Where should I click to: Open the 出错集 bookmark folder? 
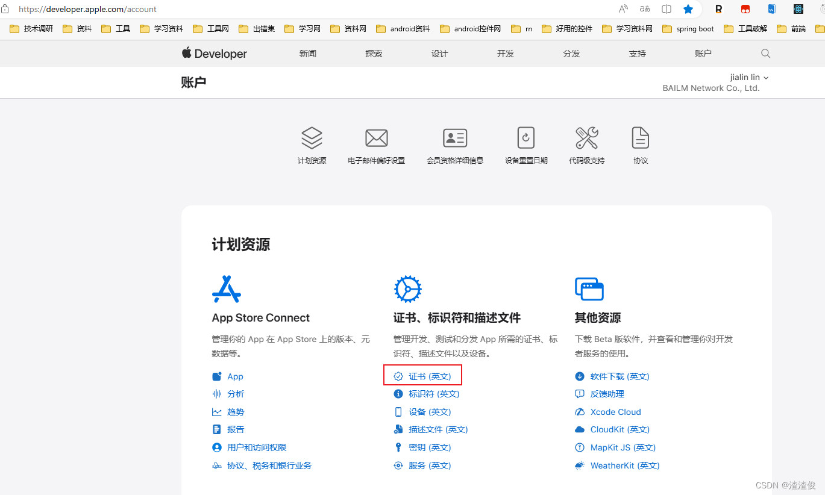click(257, 28)
